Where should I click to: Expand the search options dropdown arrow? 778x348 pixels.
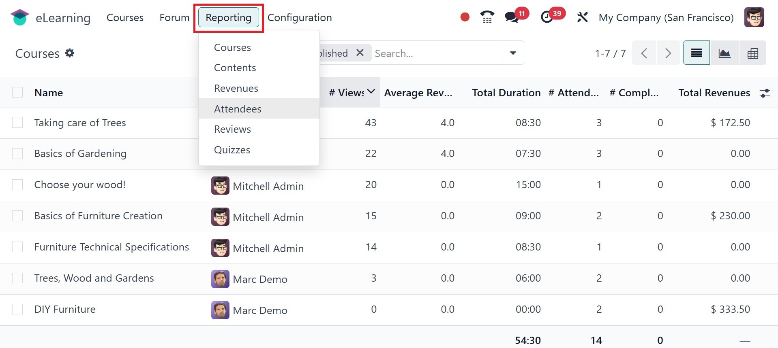click(513, 53)
